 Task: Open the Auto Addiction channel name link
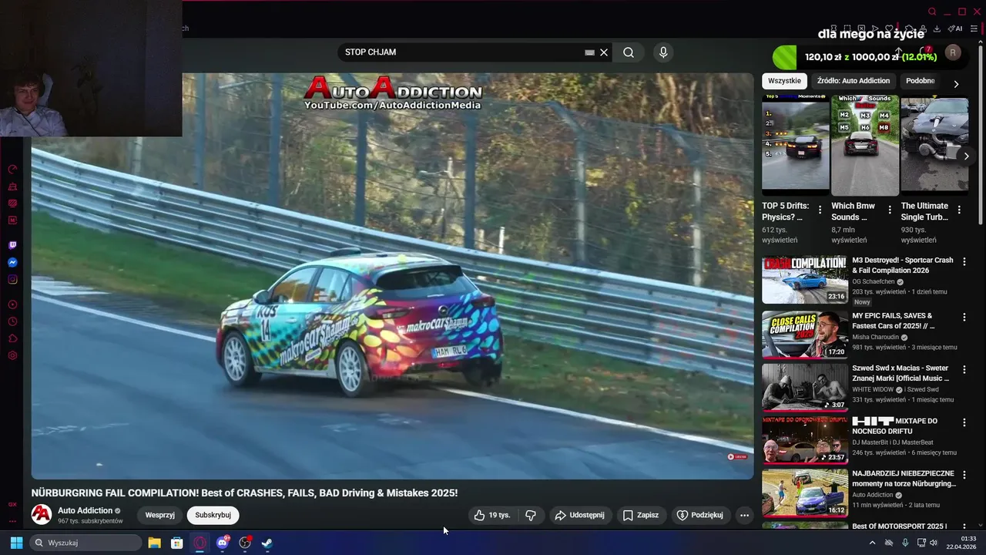click(86, 510)
